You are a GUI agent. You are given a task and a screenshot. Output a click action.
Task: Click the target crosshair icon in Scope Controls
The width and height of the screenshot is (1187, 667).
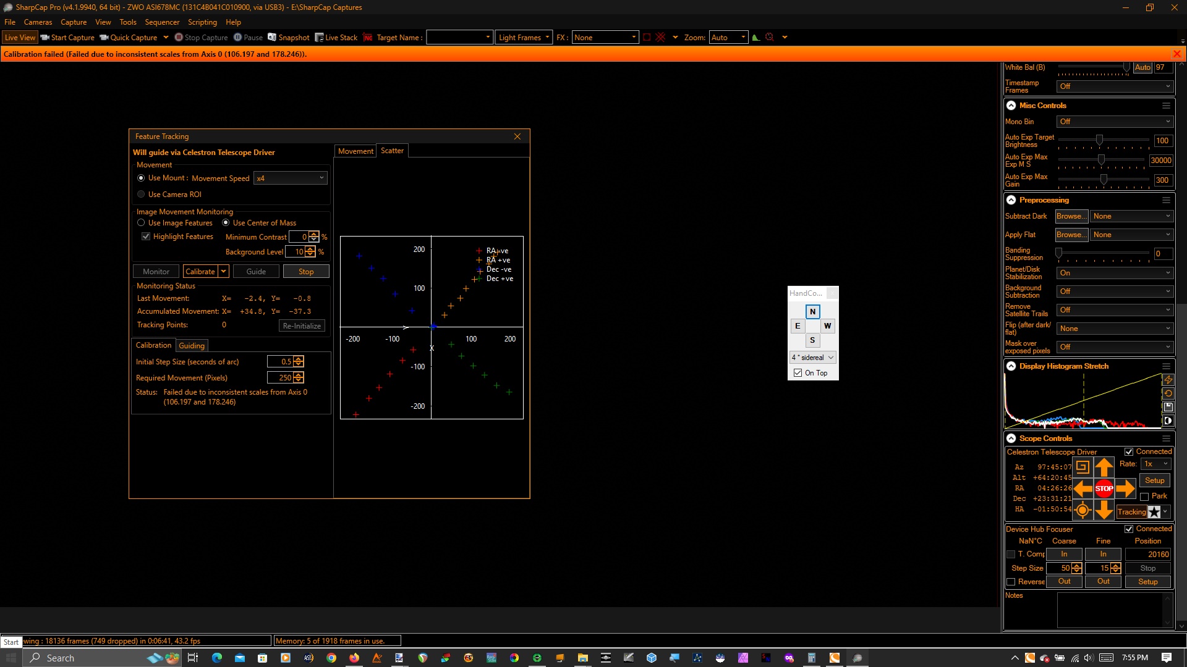(x=1082, y=510)
